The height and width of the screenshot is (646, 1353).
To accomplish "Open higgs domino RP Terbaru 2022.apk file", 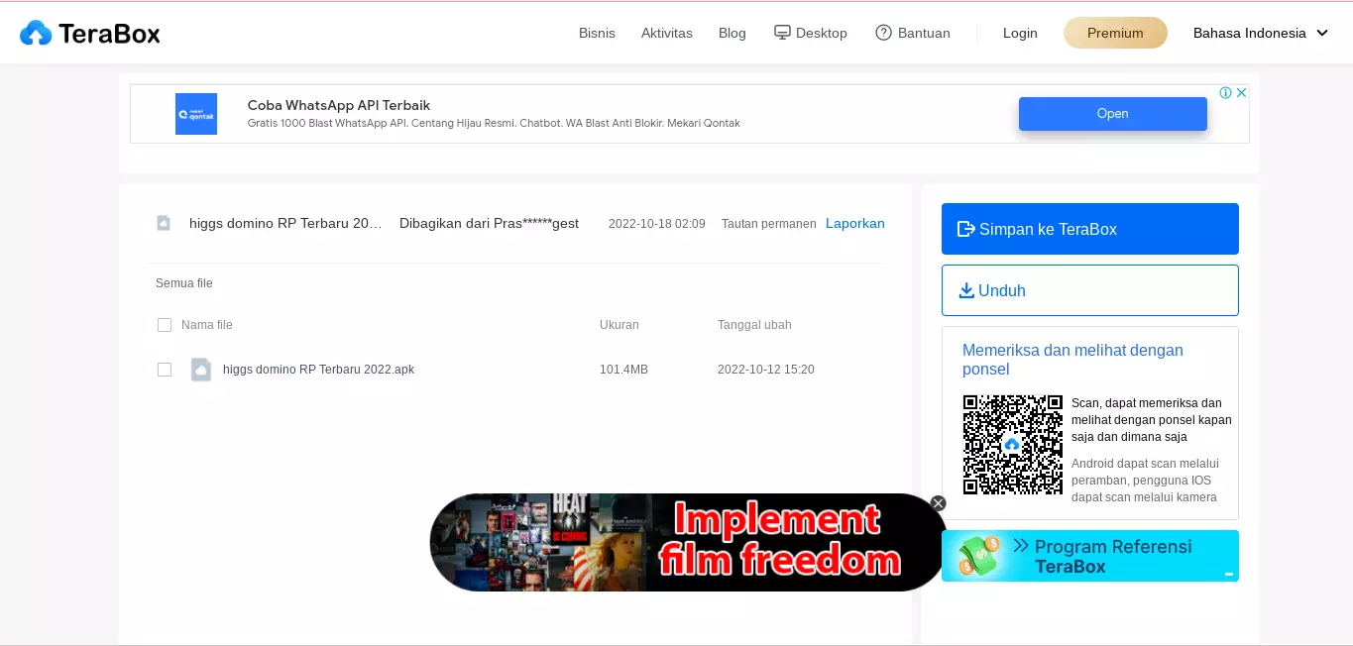I will (x=318, y=370).
